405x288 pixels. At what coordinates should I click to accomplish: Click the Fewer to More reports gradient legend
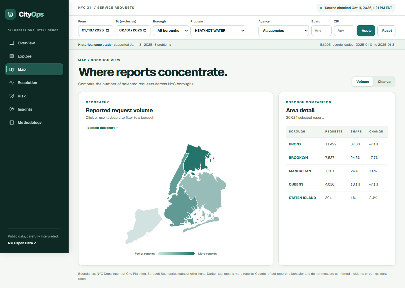click(176, 253)
